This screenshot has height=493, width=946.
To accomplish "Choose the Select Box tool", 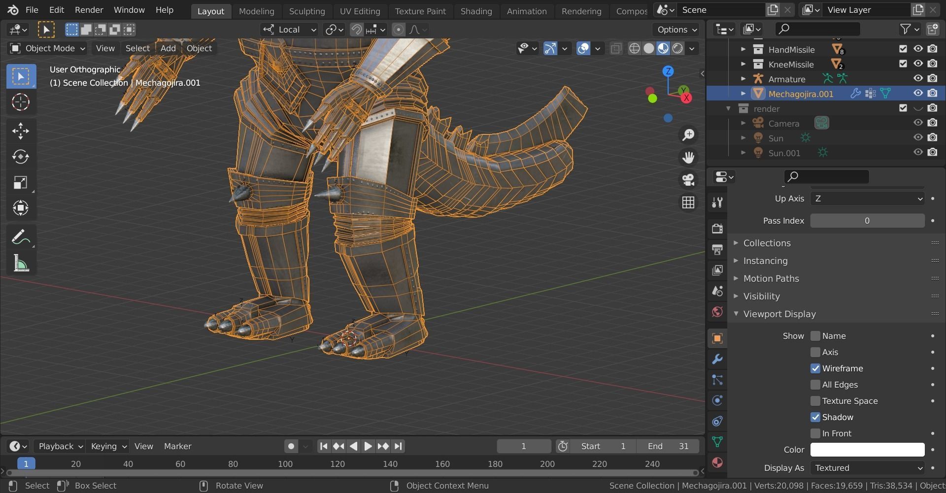I will (x=21, y=76).
